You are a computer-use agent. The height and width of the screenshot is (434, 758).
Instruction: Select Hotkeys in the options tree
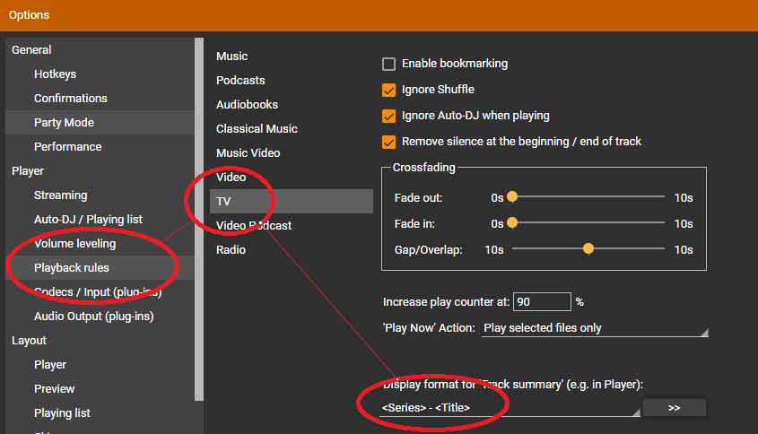click(x=55, y=74)
